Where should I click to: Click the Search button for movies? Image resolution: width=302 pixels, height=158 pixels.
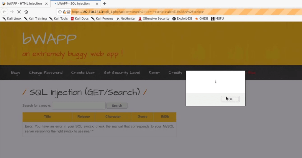pyautogui.click(x=117, y=106)
